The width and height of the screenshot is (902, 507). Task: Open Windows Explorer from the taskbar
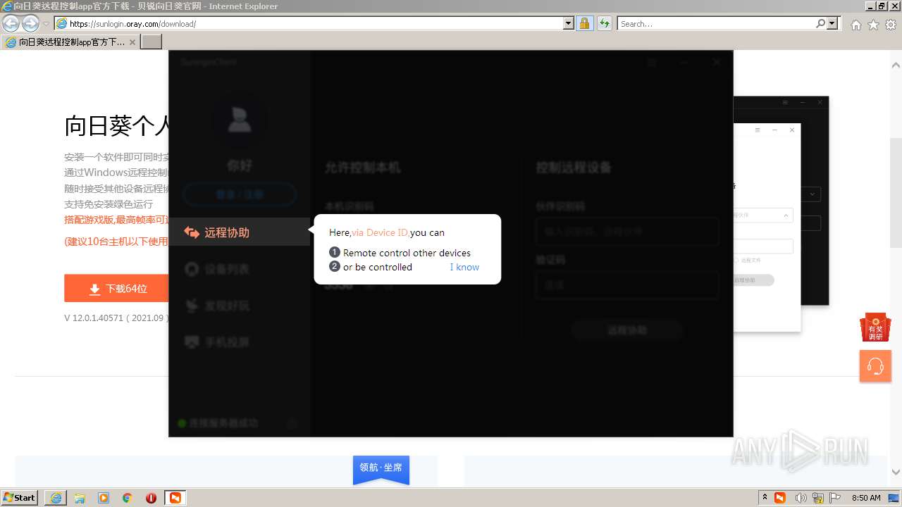tap(80, 498)
